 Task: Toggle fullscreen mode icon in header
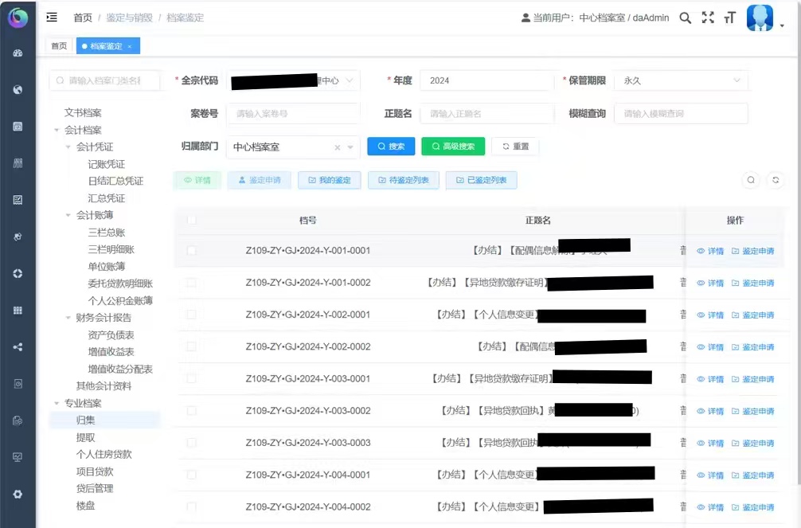pyautogui.click(x=708, y=18)
